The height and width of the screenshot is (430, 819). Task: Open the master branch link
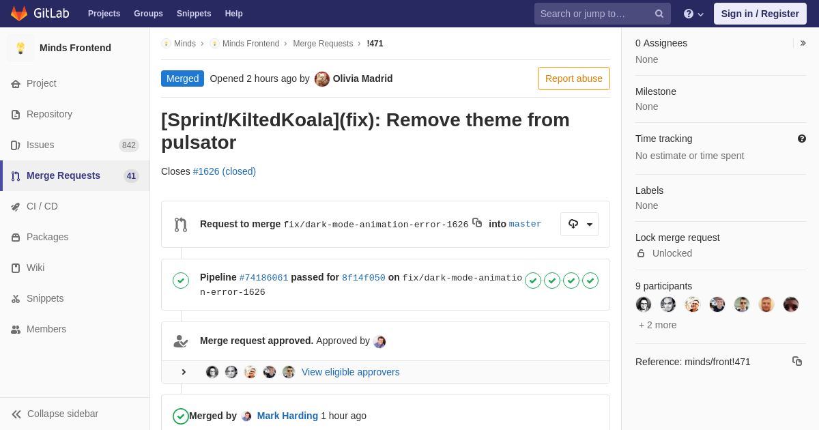(x=525, y=224)
